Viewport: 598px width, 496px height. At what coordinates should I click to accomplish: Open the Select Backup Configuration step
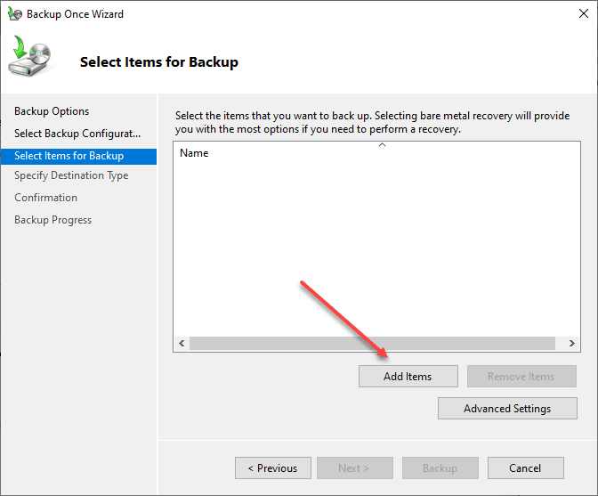point(77,134)
